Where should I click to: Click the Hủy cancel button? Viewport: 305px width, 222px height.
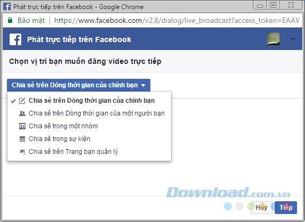tap(261, 208)
